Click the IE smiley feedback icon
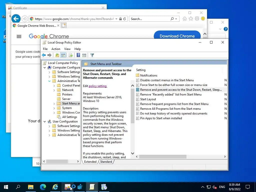The image size is (256, 192). [x=203, y=18]
